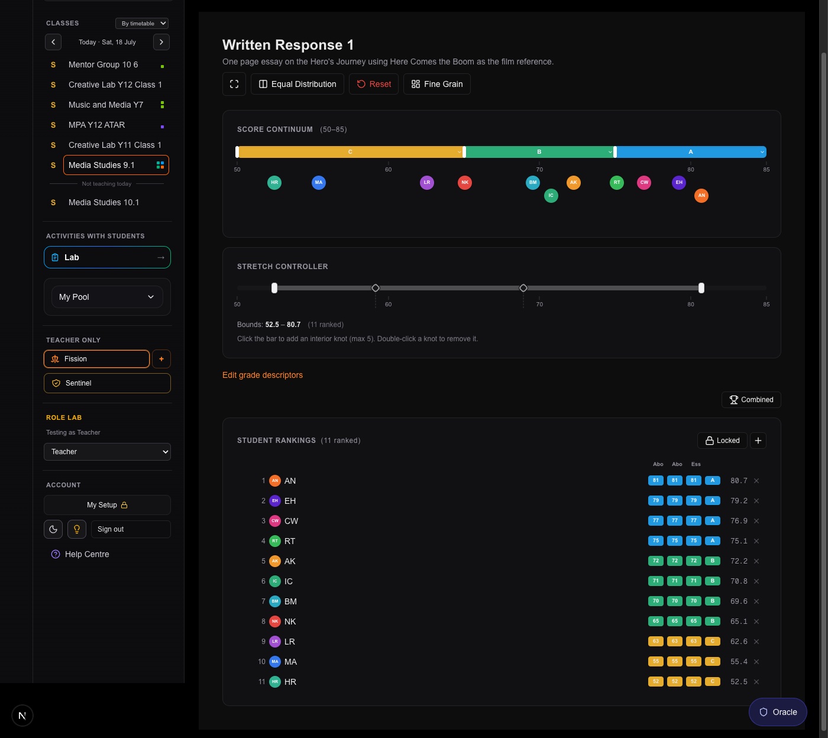Select IC student marker on continuum

[551, 196]
